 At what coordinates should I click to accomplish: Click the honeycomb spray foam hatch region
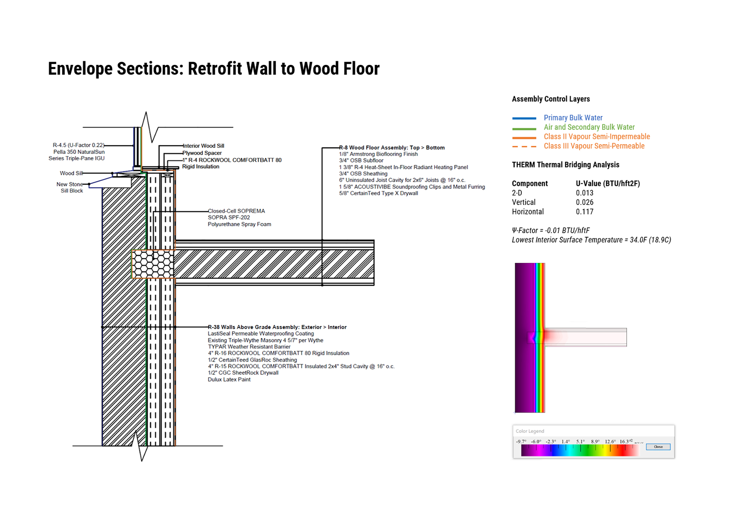(x=152, y=264)
